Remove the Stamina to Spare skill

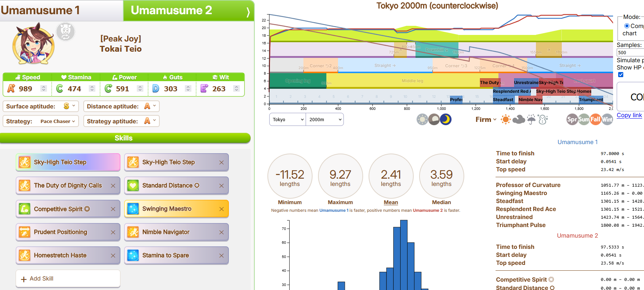click(x=222, y=256)
